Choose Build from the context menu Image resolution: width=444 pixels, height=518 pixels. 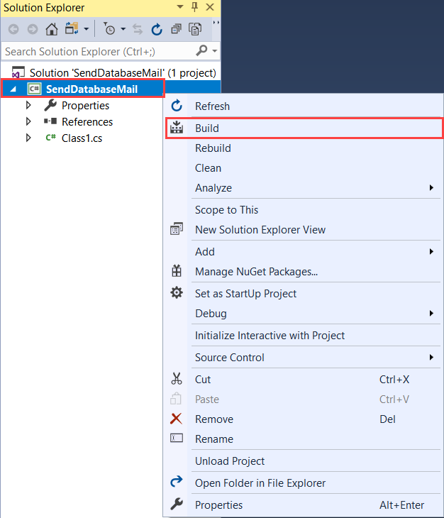(207, 128)
